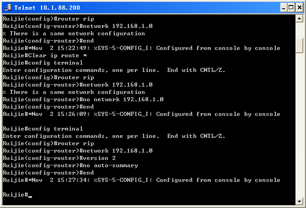Click the scrollbar up arrow
Image resolution: width=306 pixels, height=208 pixels.
tap(299, 19)
